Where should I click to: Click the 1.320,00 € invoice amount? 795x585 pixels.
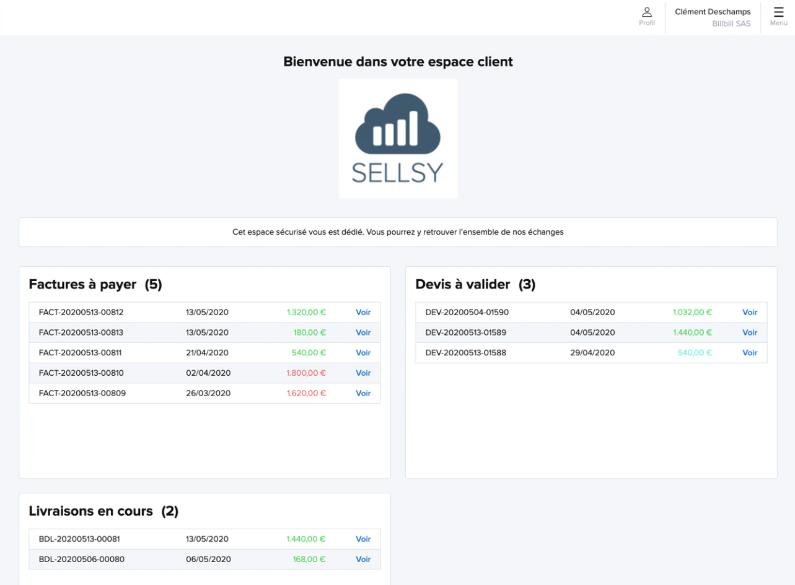click(x=306, y=313)
